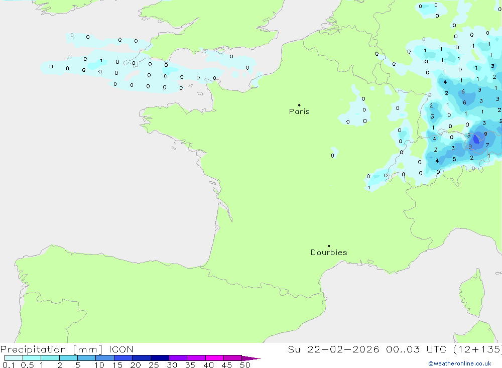Click the 'Su 22-02-2026 00..03 UTC' timestamp
Viewport: 502px width, 368px height.
pyautogui.click(x=367, y=349)
